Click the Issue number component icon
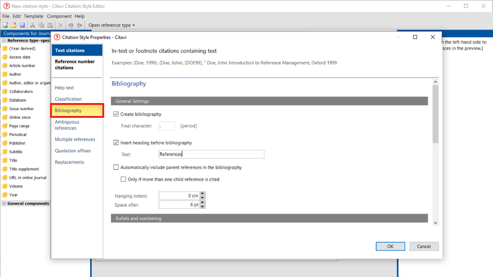Image resolution: width=493 pixels, height=277 pixels. click(5, 109)
